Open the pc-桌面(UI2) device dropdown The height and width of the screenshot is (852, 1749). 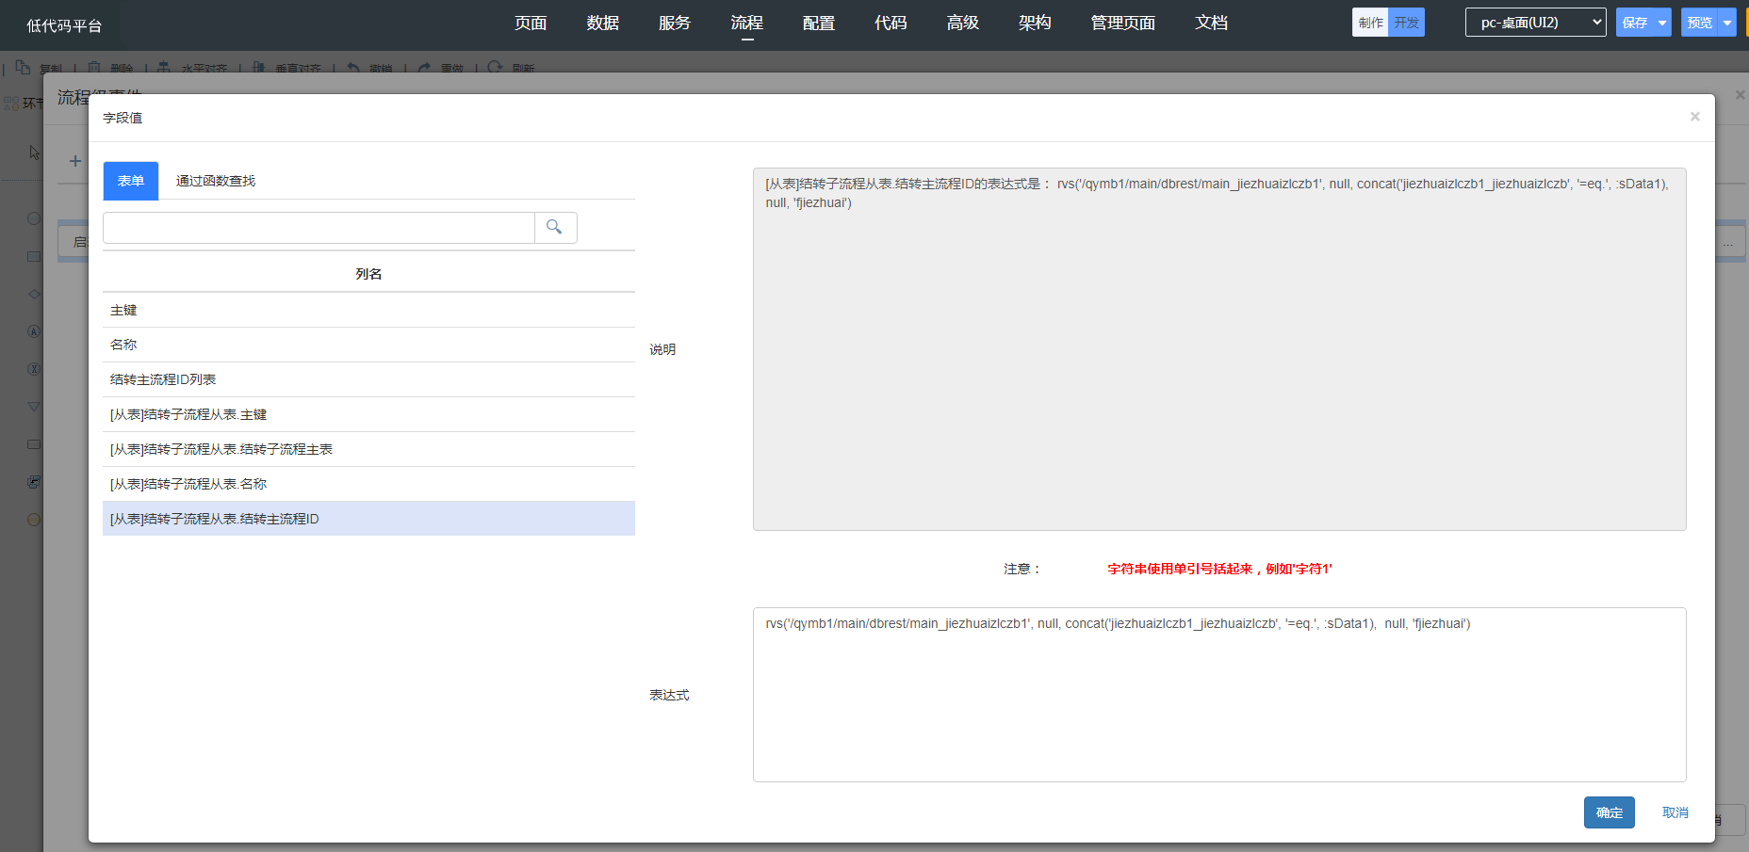(1535, 23)
